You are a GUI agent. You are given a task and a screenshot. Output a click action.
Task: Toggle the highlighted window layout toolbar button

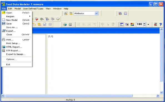point(122,24)
